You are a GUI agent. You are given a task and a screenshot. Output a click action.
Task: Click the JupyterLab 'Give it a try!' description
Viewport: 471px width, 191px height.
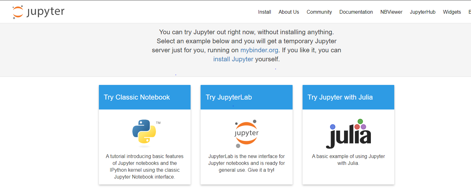(x=246, y=163)
